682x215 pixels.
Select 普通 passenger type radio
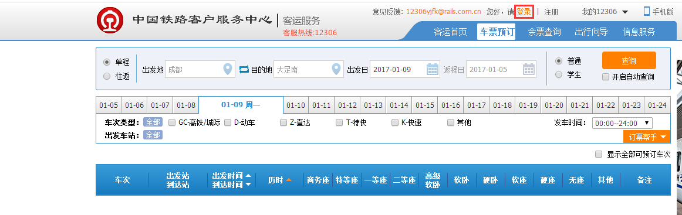click(x=559, y=61)
